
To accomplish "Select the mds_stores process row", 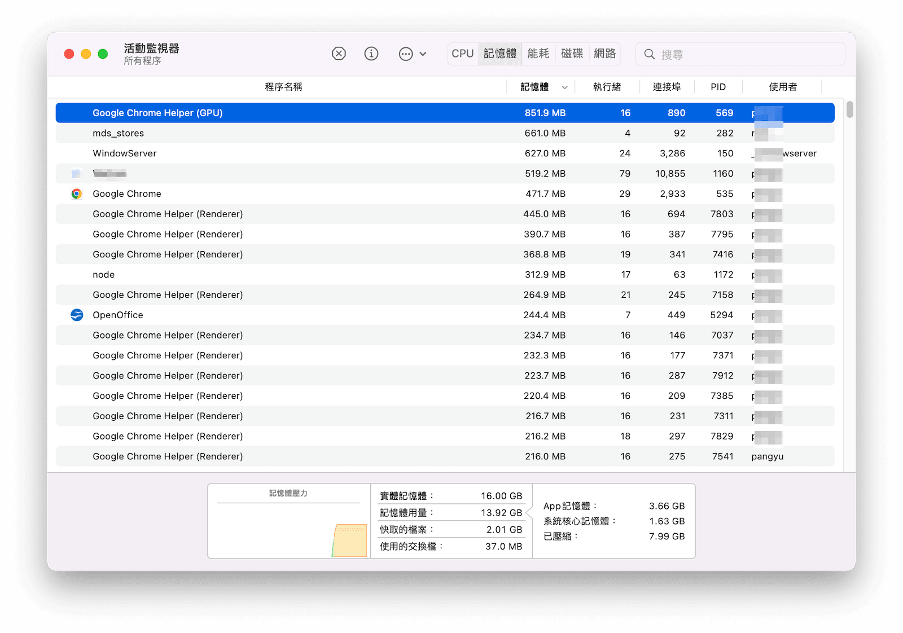I will click(445, 133).
